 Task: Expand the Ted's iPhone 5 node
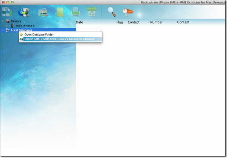[x=7, y=25]
